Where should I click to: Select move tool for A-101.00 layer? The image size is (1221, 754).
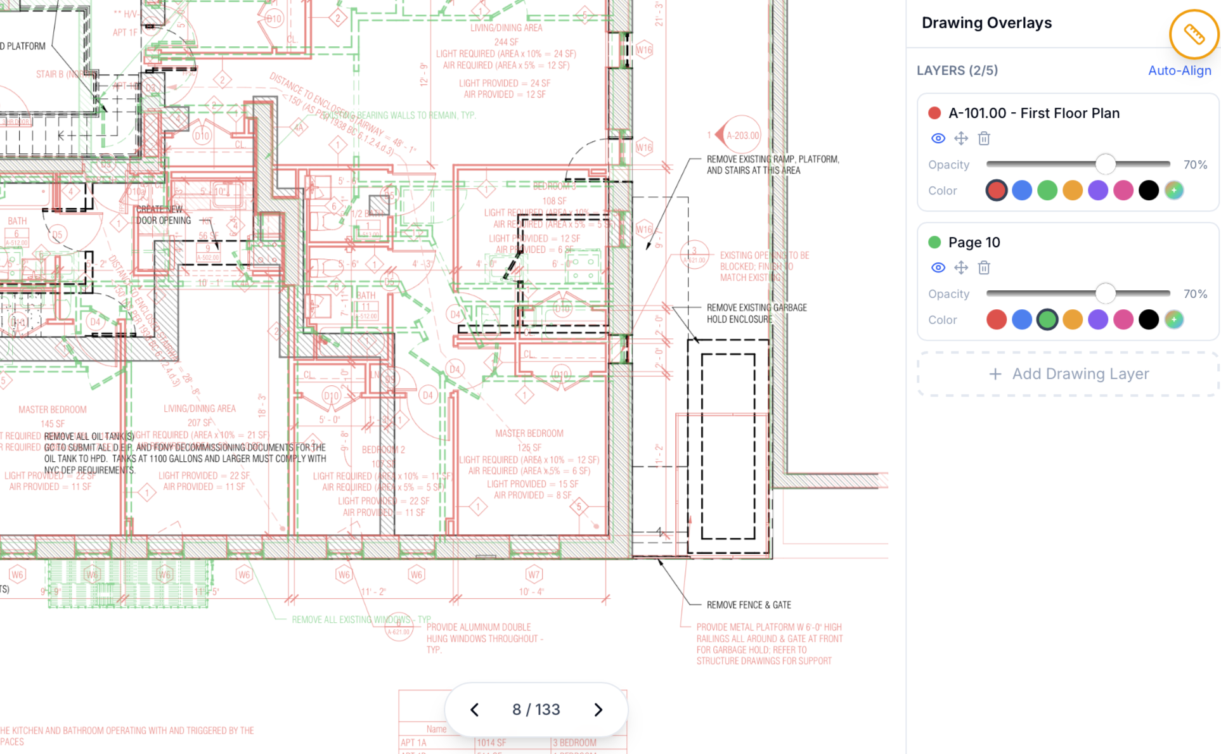point(961,138)
